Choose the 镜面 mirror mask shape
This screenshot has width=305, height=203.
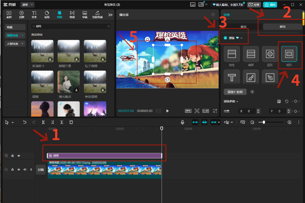pyautogui.click(x=251, y=54)
